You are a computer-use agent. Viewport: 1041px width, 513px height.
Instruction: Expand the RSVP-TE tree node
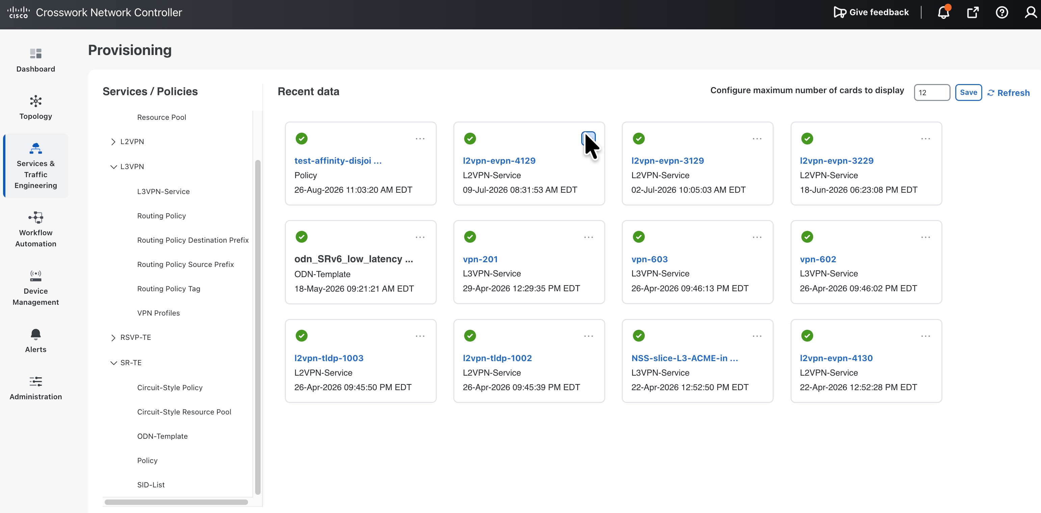click(x=113, y=338)
